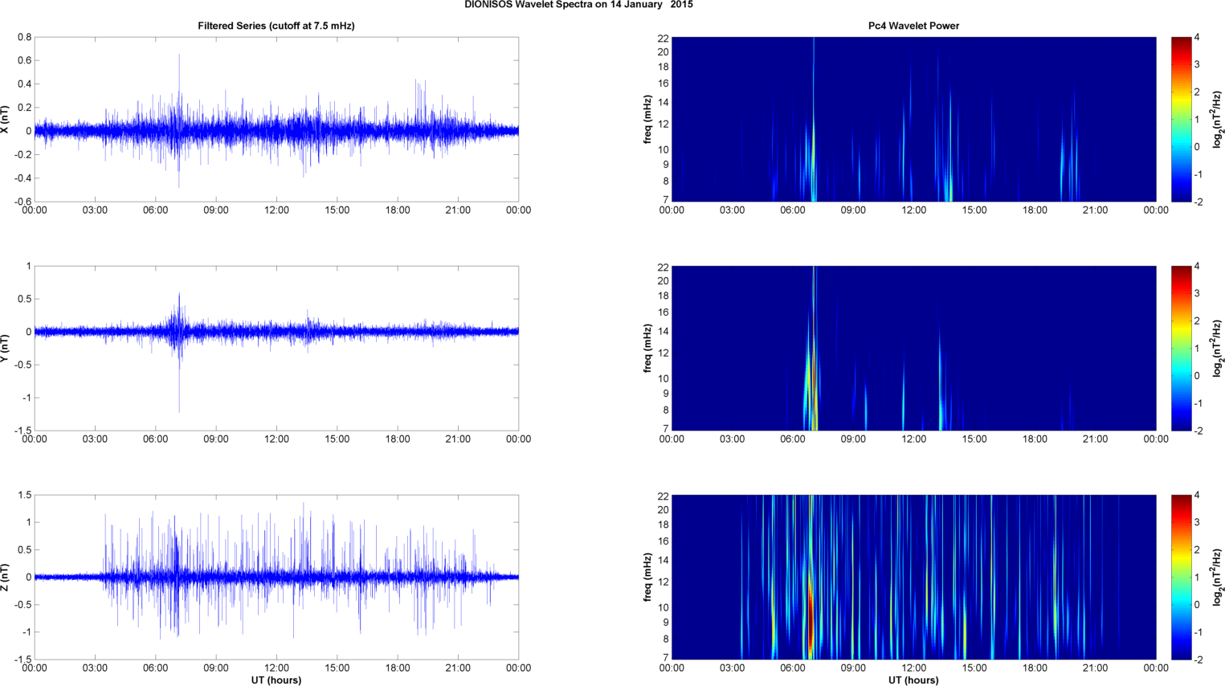Click the -0.6 tick on X plot axis
The width and height of the screenshot is (1225, 686).
click(22, 202)
